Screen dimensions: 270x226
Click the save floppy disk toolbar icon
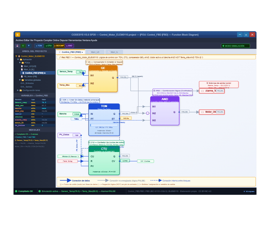(x=17, y=46)
